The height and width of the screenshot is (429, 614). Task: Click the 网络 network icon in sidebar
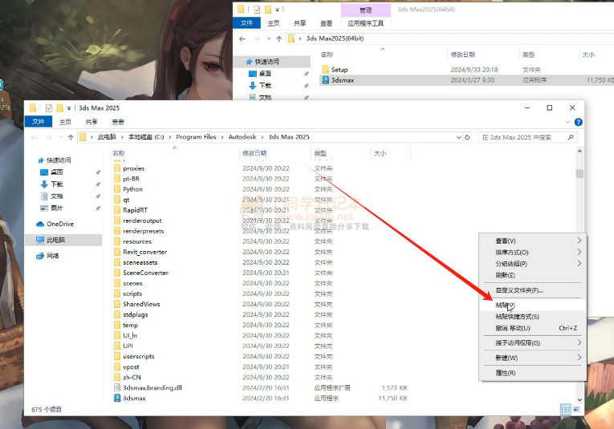click(x=40, y=256)
